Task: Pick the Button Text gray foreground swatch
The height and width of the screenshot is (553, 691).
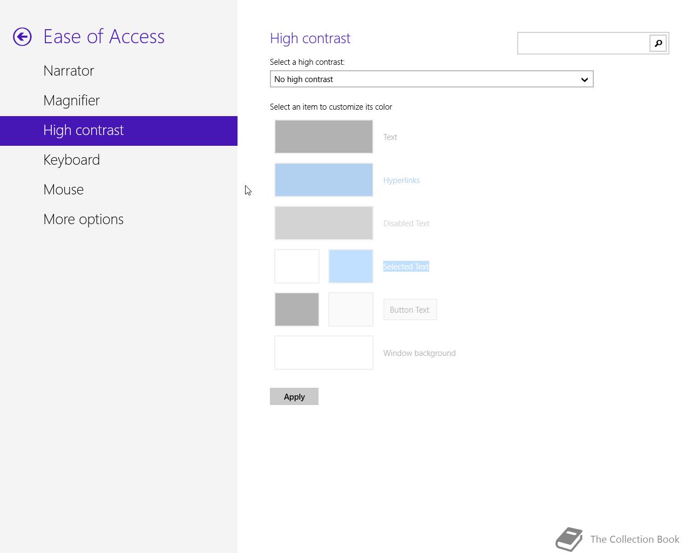Action: (x=297, y=309)
